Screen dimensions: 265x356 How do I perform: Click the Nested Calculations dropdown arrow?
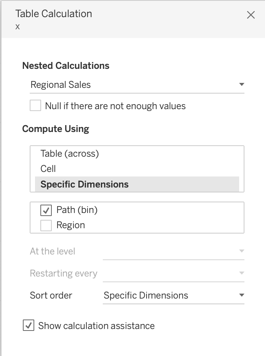point(241,84)
